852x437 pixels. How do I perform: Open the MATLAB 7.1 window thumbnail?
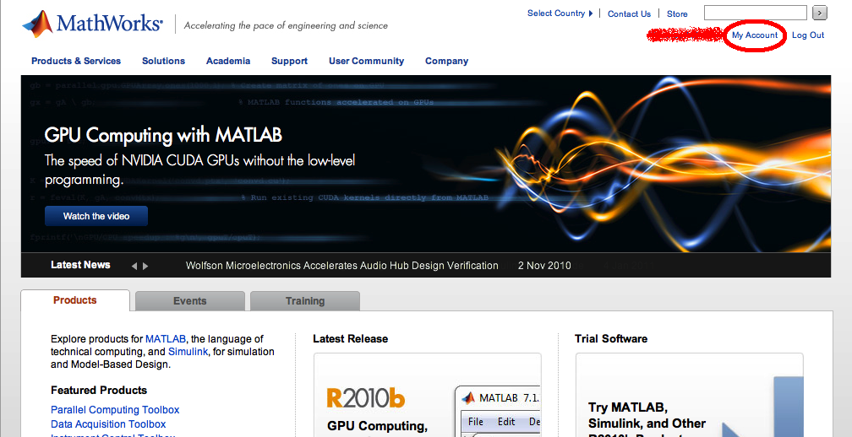[x=499, y=411]
